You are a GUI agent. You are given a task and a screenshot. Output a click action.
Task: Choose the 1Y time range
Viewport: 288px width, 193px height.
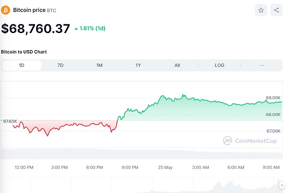[138, 65]
